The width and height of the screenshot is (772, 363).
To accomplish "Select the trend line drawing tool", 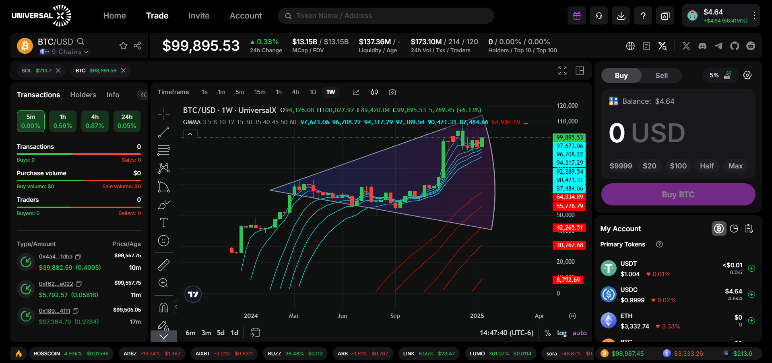I will 164,132.
